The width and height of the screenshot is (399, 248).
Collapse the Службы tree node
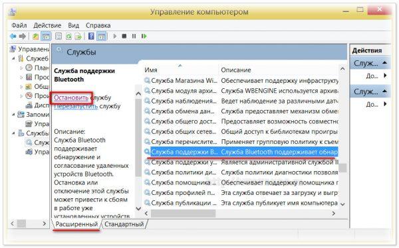13,133
